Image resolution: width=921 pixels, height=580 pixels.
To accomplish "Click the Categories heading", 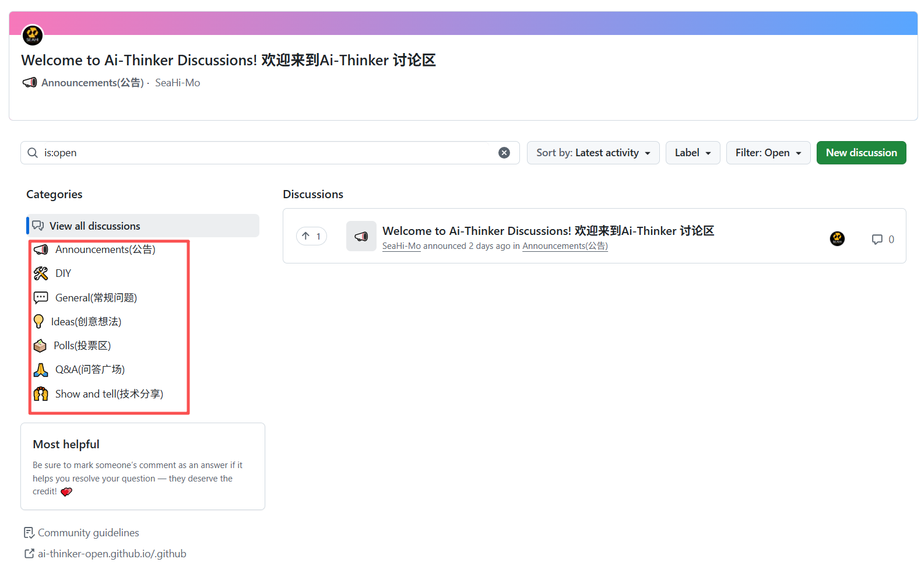I will pyautogui.click(x=54, y=194).
